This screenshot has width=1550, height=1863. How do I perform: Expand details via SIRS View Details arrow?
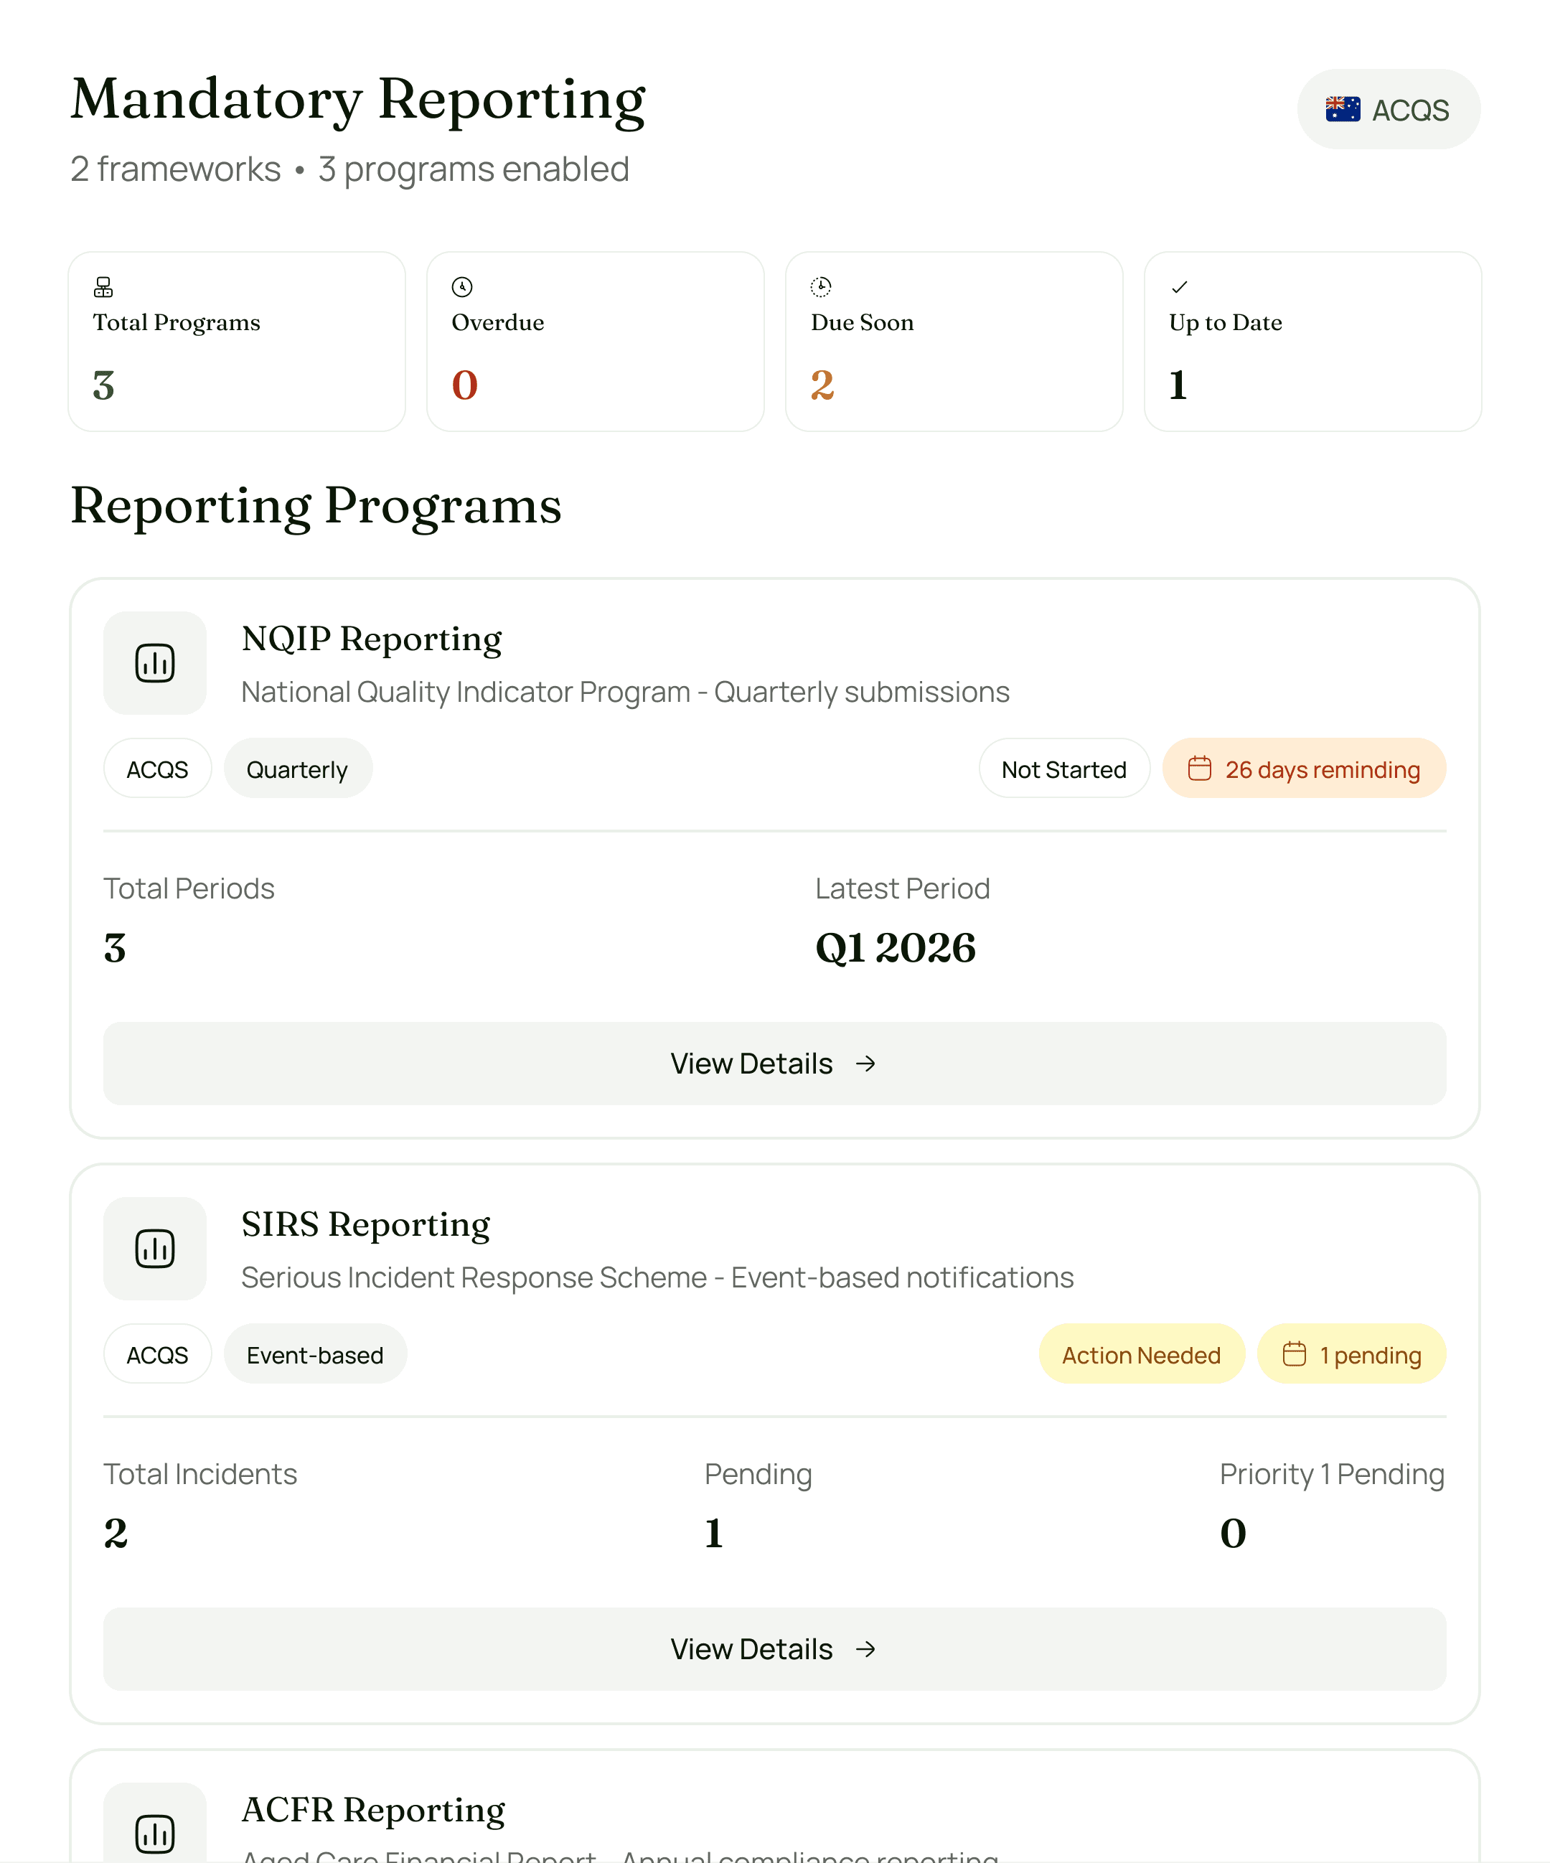866,1648
